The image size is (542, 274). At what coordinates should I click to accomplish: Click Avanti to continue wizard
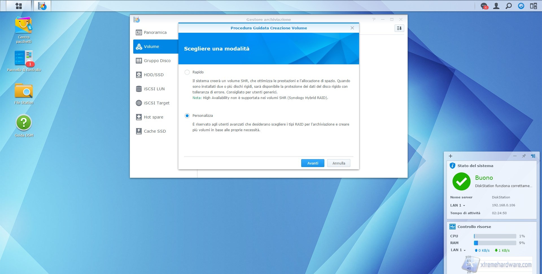pyautogui.click(x=312, y=163)
